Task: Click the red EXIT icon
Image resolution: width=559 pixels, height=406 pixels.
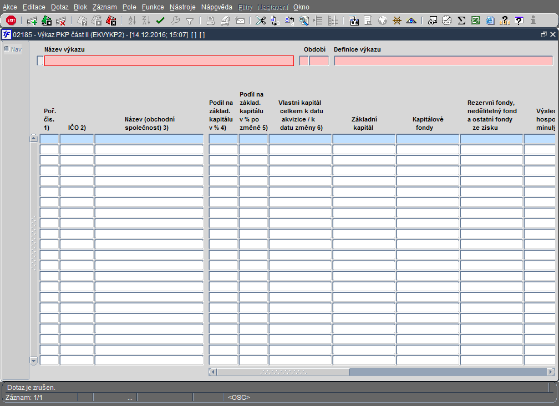Action: (11, 21)
